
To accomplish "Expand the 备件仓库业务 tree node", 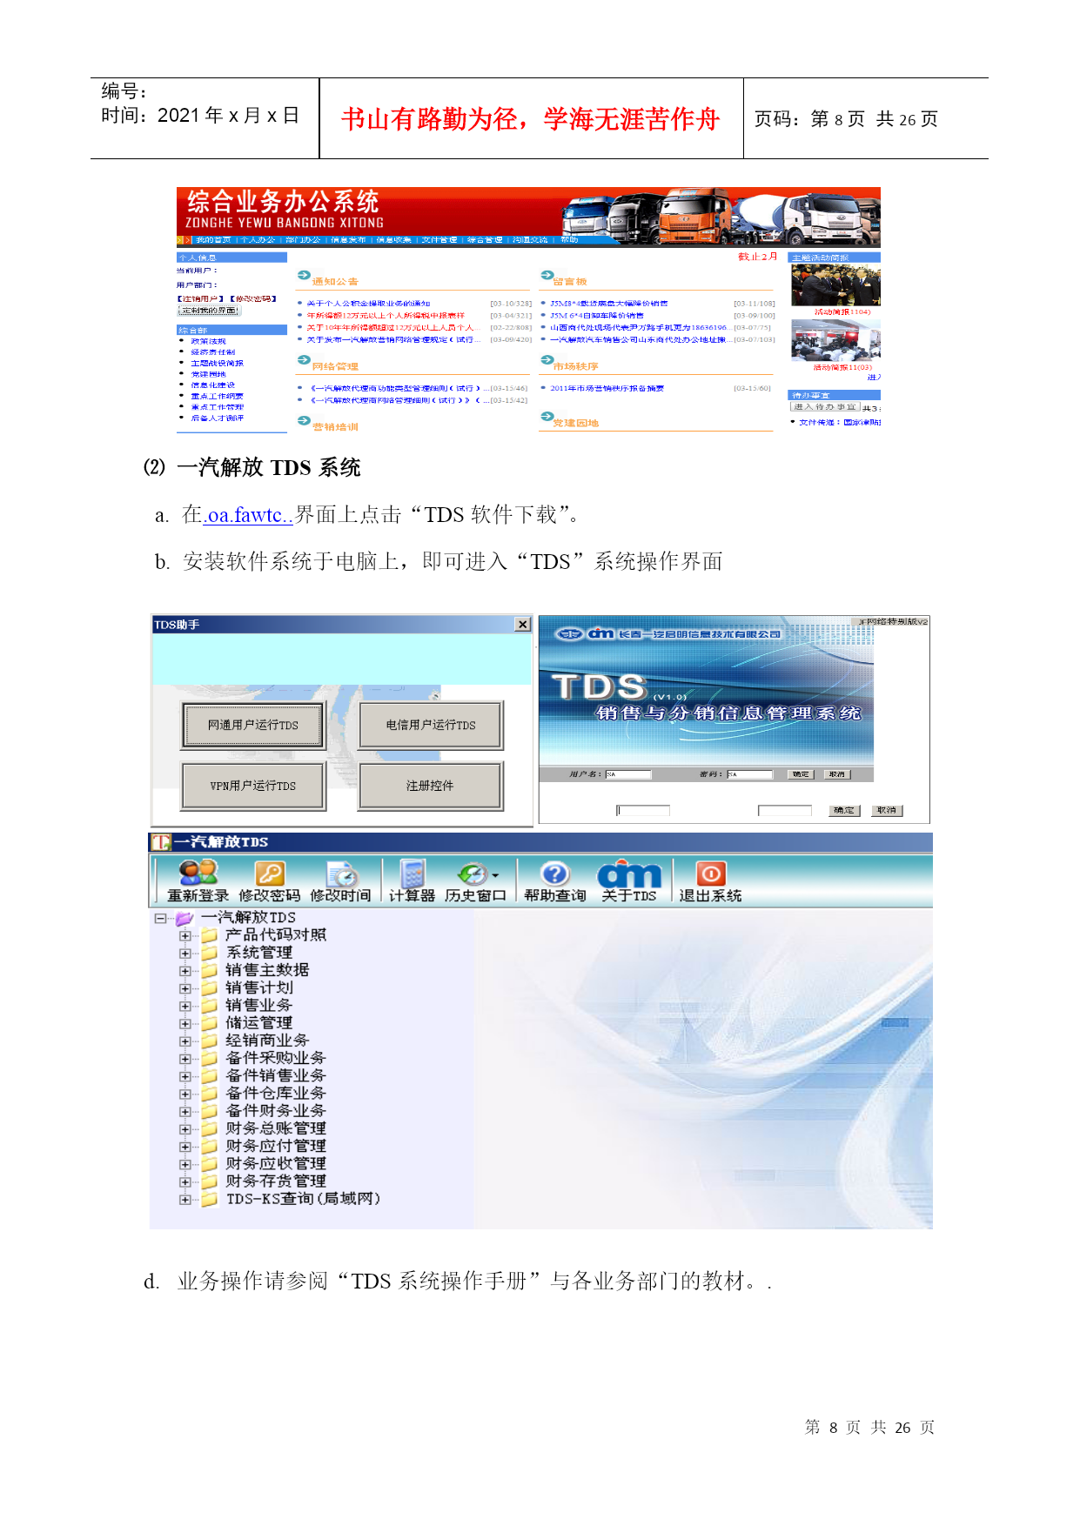I will (184, 1094).
